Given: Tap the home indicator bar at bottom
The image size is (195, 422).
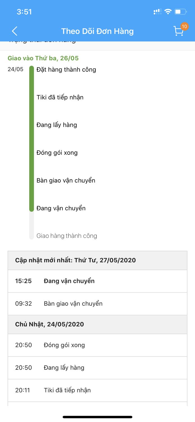Looking at the screenshot, I should 97,417.
